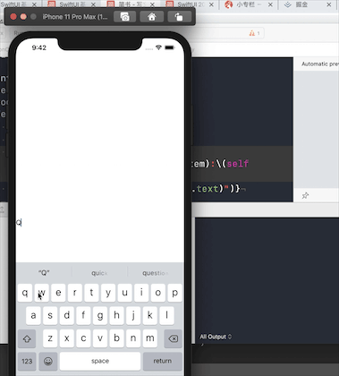The image size is (339, 376).
Task: Tap the m key
Action: [150, 338]
